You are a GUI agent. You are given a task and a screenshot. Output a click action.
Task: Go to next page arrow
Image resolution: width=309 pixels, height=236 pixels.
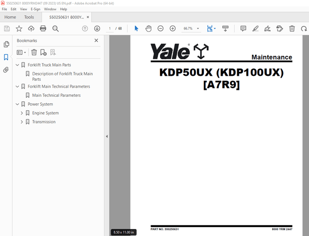tap(97, 28)
